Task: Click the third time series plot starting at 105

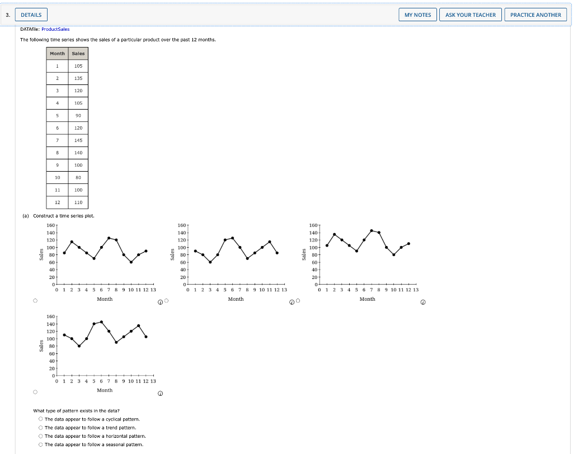Action: click(361, 262)
